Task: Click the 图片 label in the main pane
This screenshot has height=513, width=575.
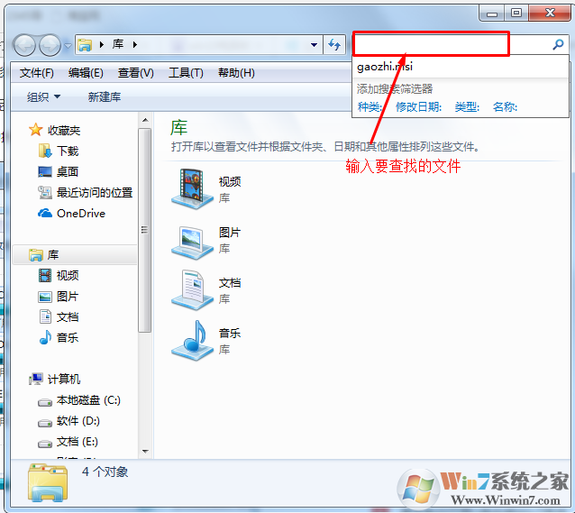Action: coord(230,232)
